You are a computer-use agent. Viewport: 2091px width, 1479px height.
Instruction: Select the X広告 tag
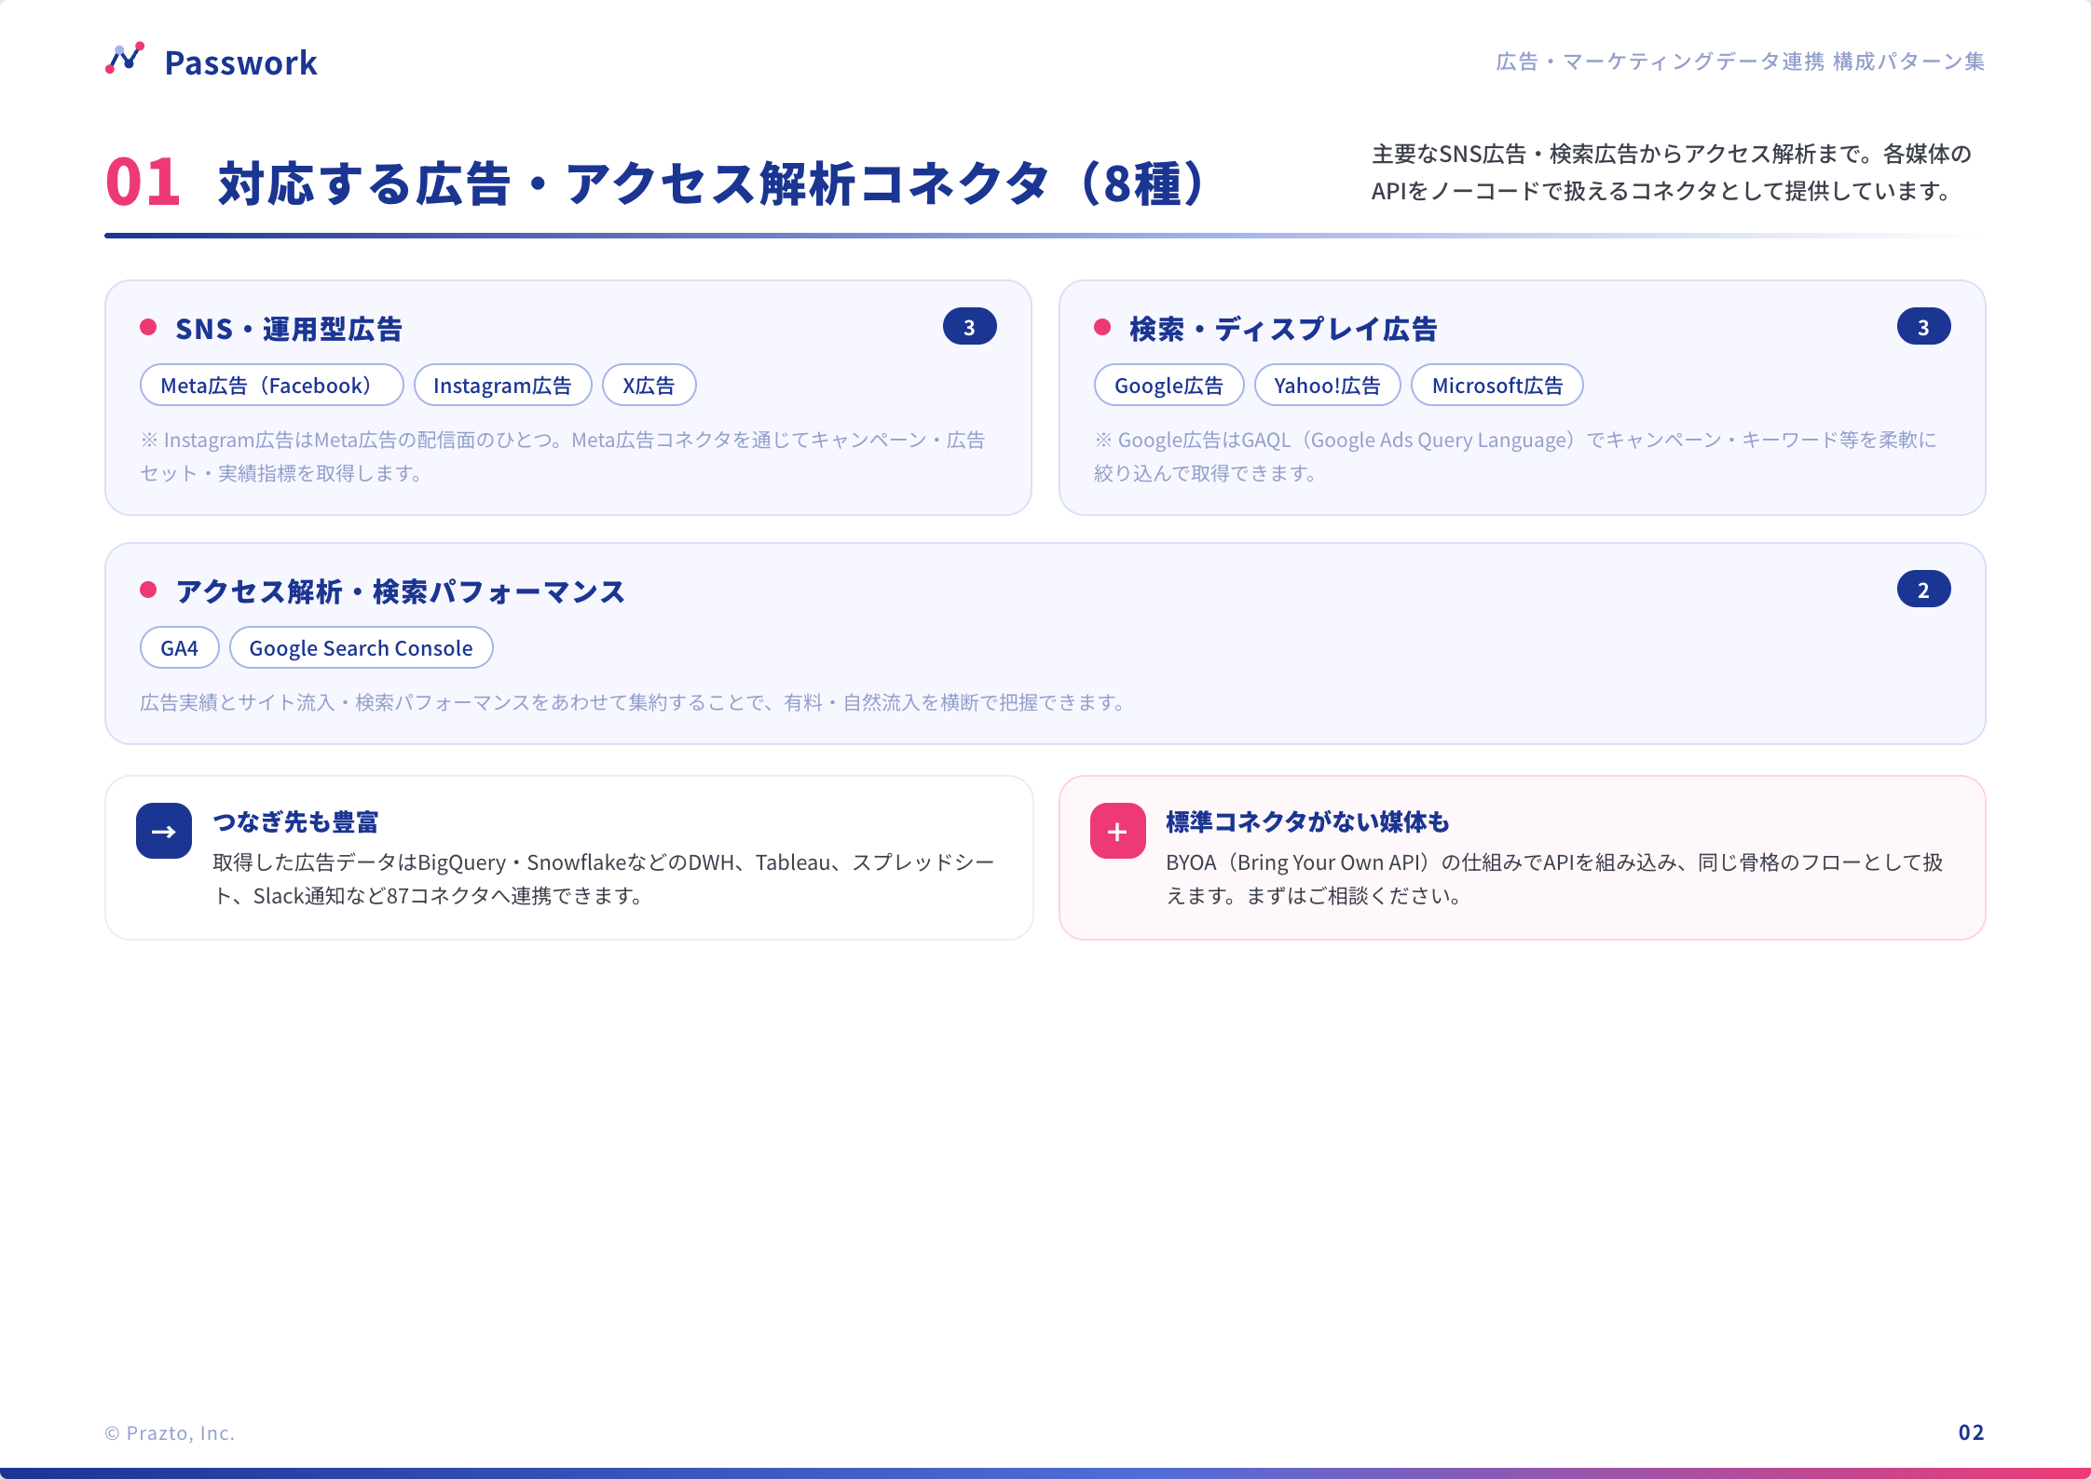pyautogui.click(x=649, y=386)
